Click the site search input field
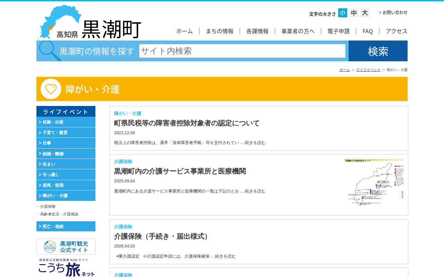The width and height of the screenshot is (444, 277). [x=242, y=51]
